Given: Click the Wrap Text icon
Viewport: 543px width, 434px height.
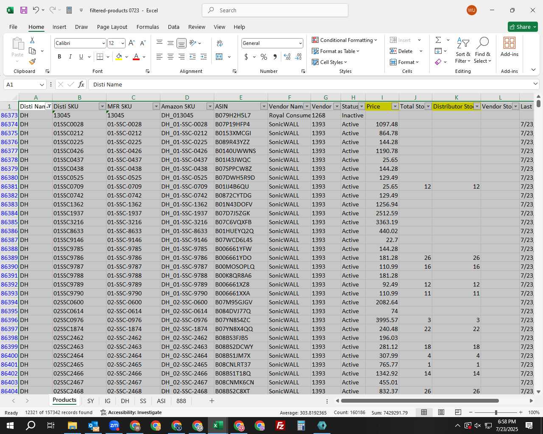Looking at the screenshot, I should coord(220,43).
